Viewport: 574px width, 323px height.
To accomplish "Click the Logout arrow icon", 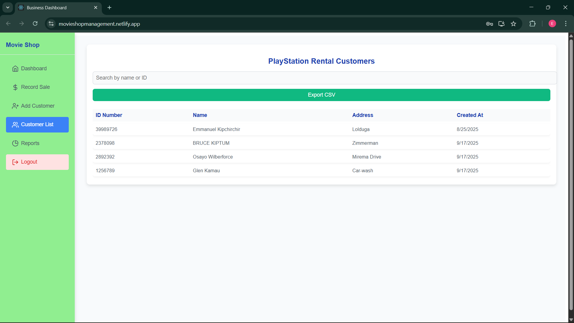I will click(15, 162).
